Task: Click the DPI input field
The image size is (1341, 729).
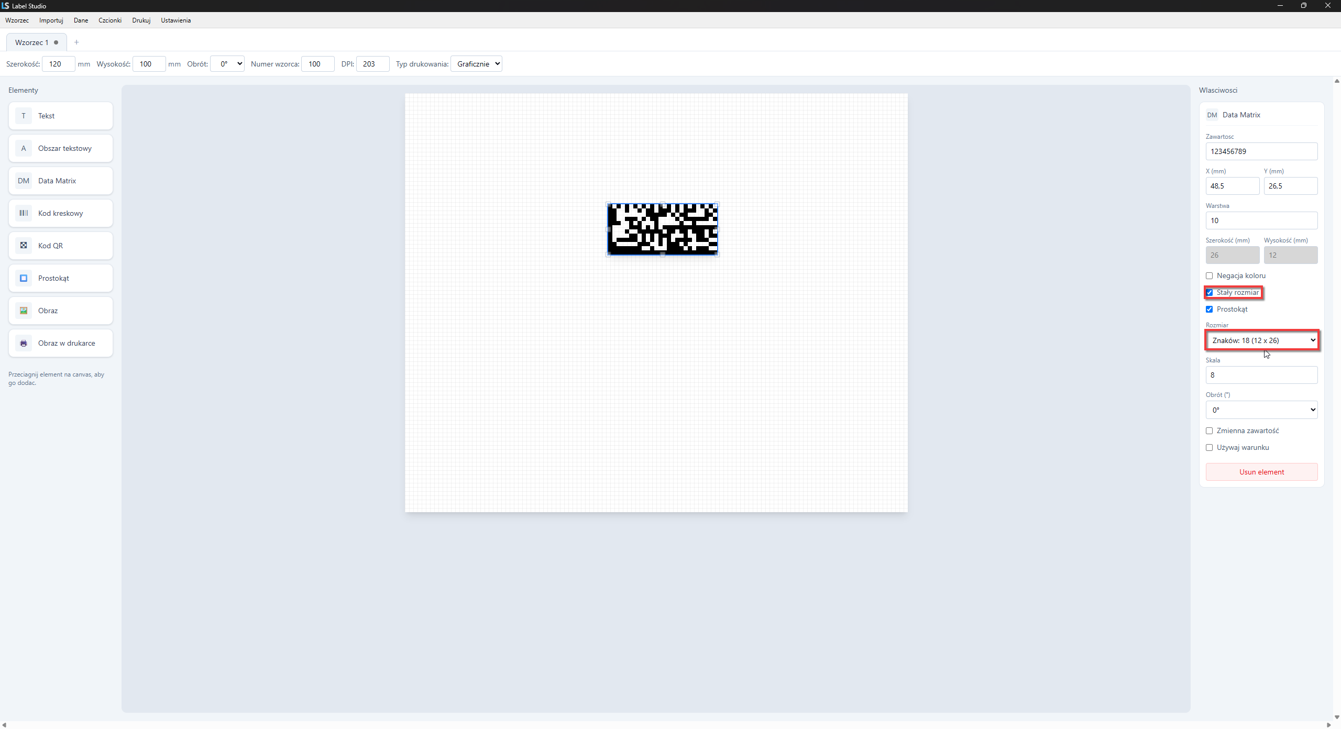Action: tap(373, 64)
